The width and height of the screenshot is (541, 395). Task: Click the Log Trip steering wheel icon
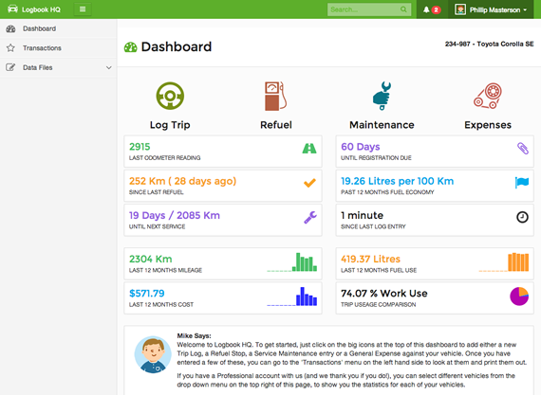(x=170, y=96)
